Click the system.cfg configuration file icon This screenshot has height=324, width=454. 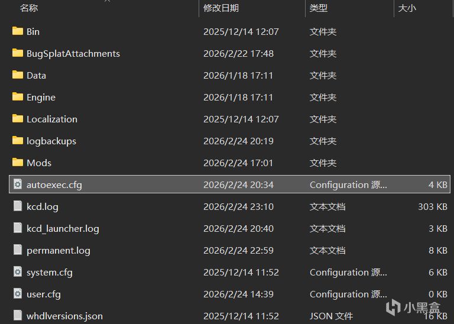[18, 272]
